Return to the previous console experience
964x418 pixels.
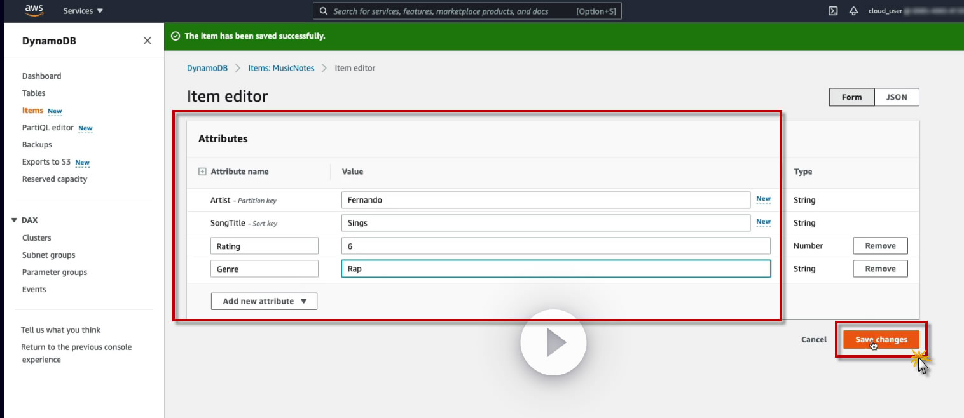pyautogui.click(x=76, y=353)
